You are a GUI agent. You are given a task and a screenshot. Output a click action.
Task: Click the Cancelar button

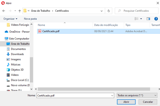click(x=148, y=102)
